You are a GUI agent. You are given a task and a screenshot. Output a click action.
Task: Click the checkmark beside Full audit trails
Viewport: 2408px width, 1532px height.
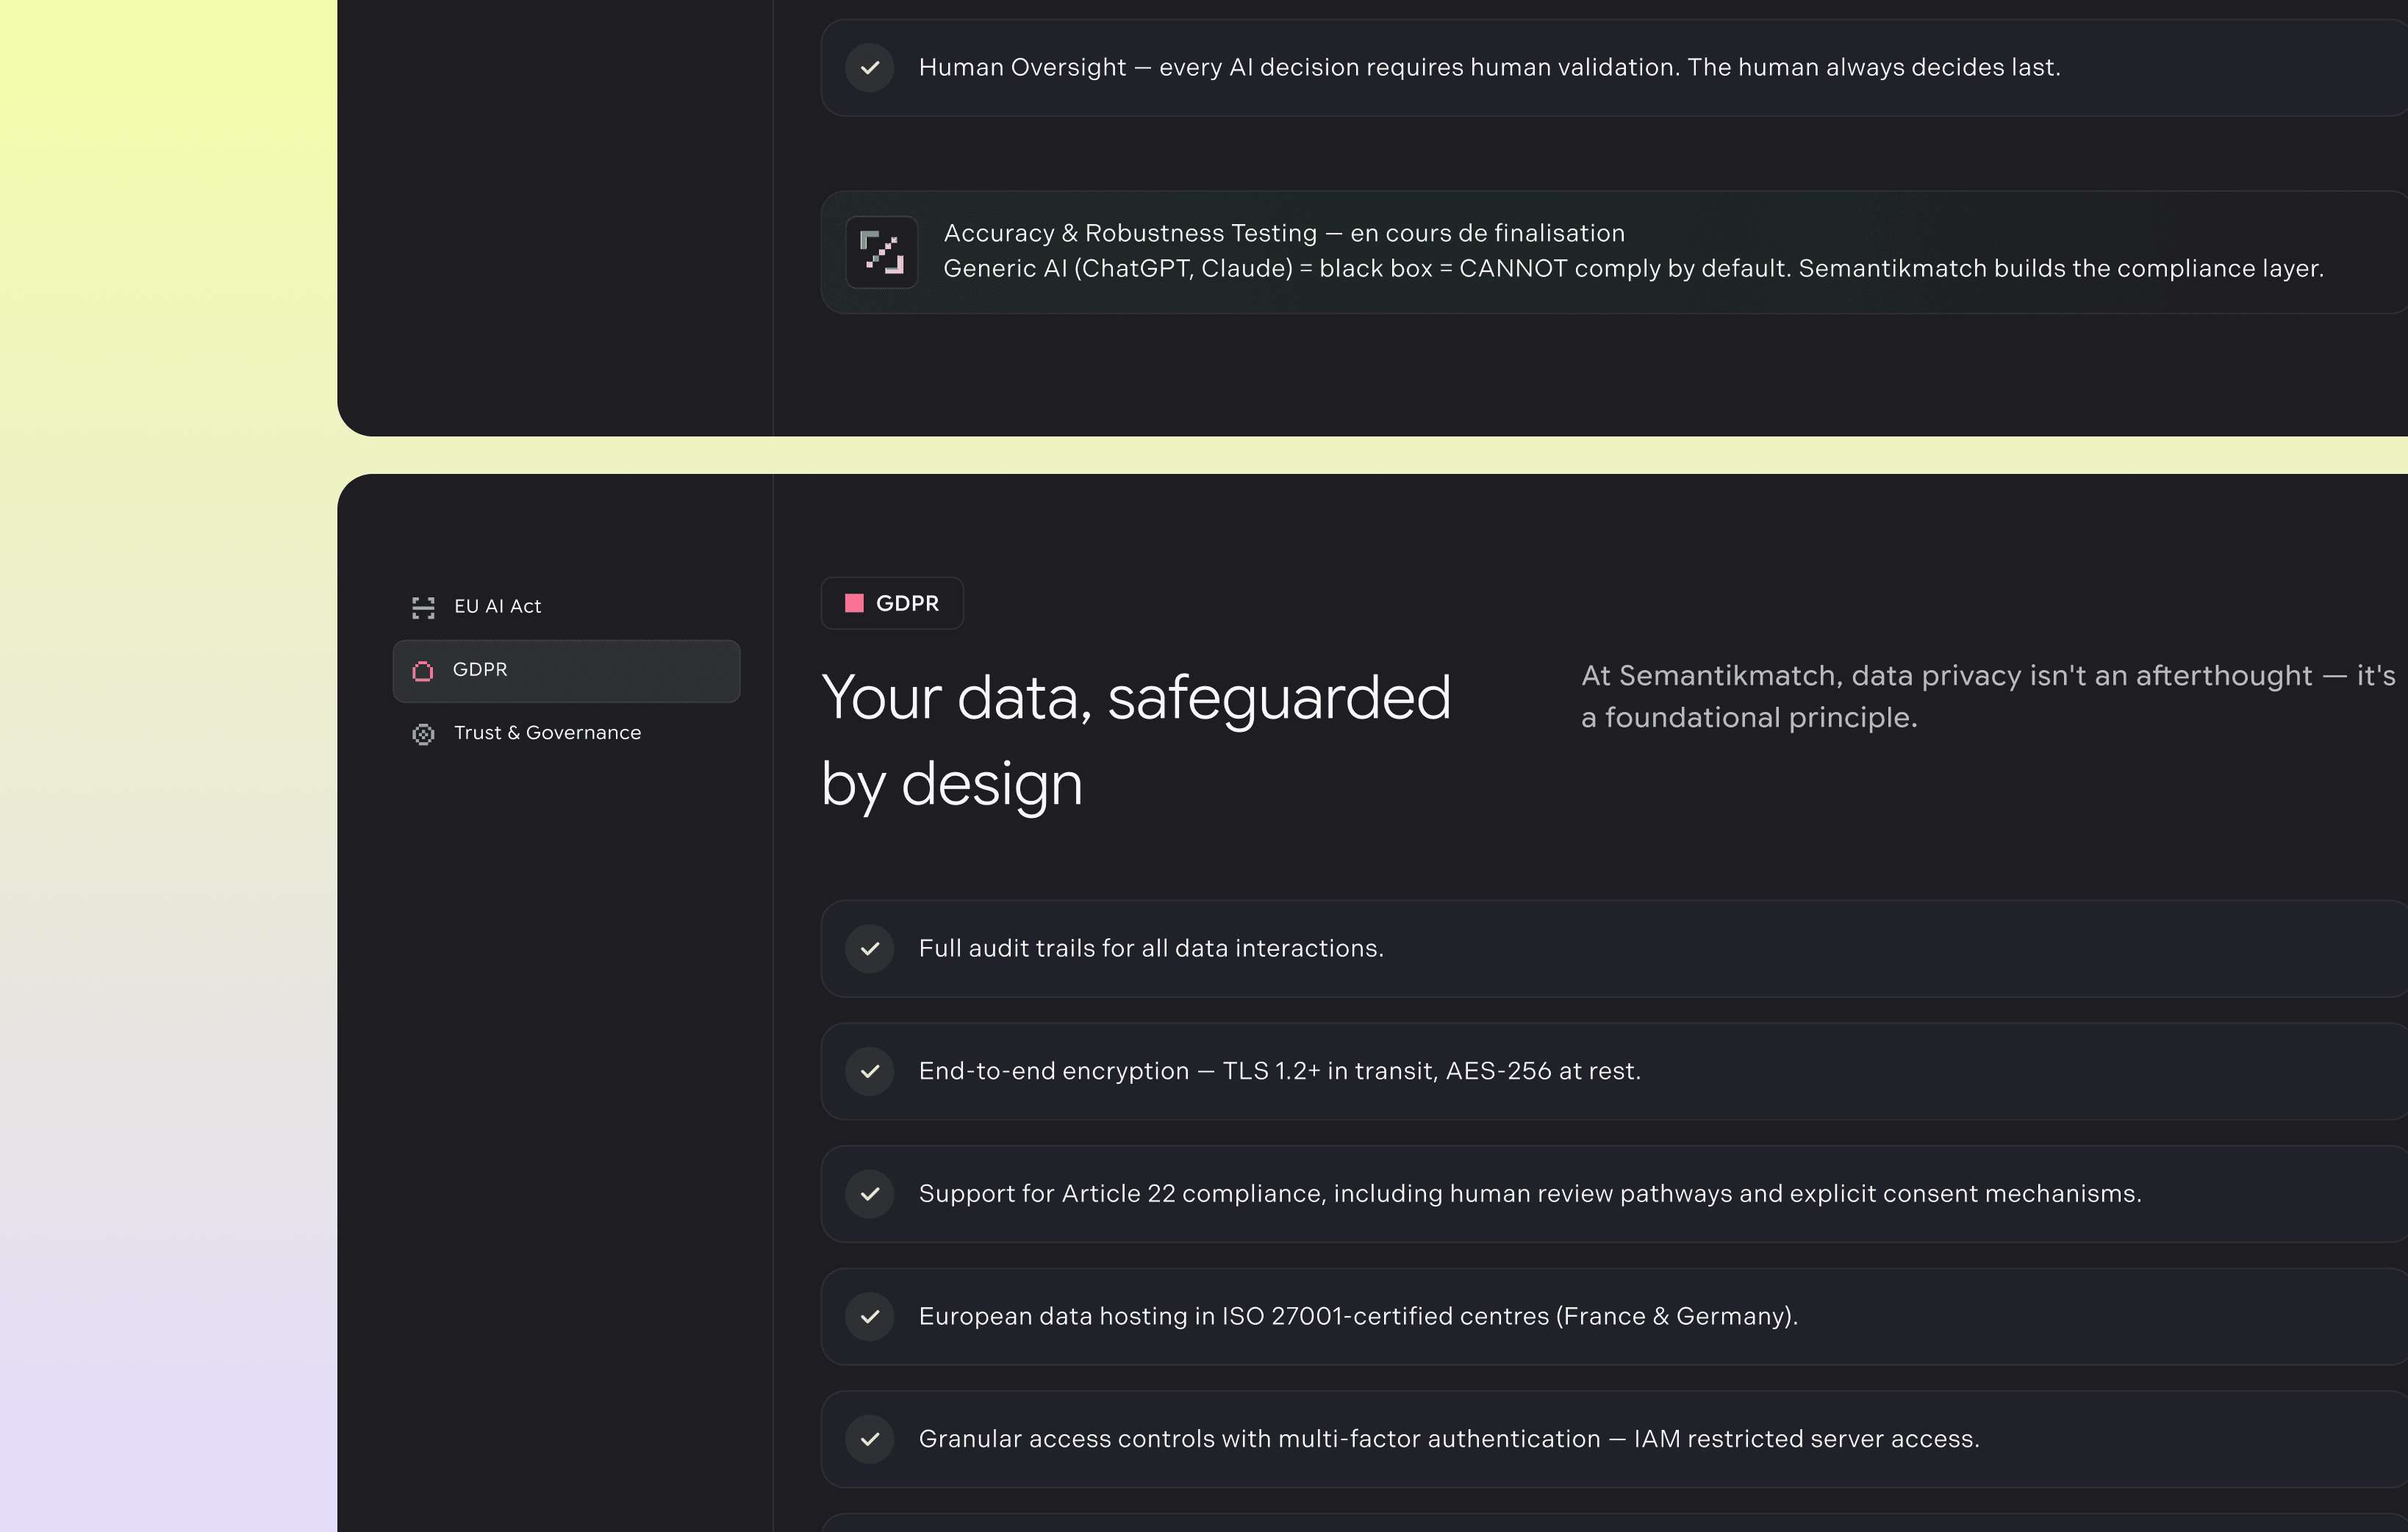869,949
